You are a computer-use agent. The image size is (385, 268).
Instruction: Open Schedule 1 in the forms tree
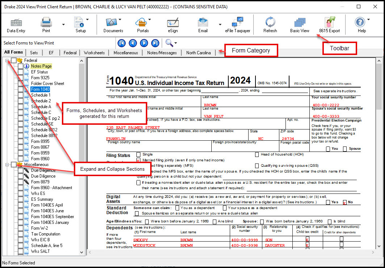tap(41, 95)
